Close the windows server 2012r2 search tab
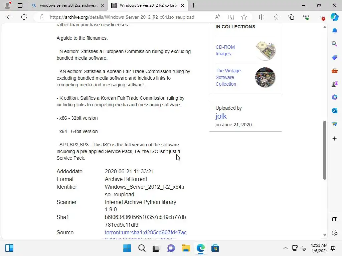 pyautogui.click(x=103, y=5)
